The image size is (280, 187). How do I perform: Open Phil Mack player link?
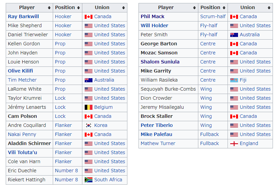click(x=153, y=16)
